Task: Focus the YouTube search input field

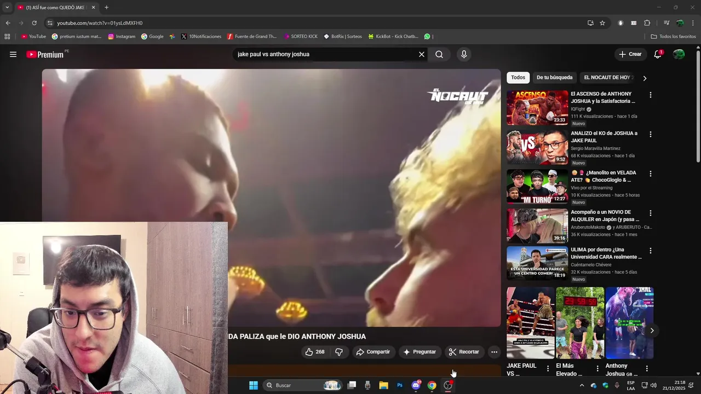Action: click(326, 54)
